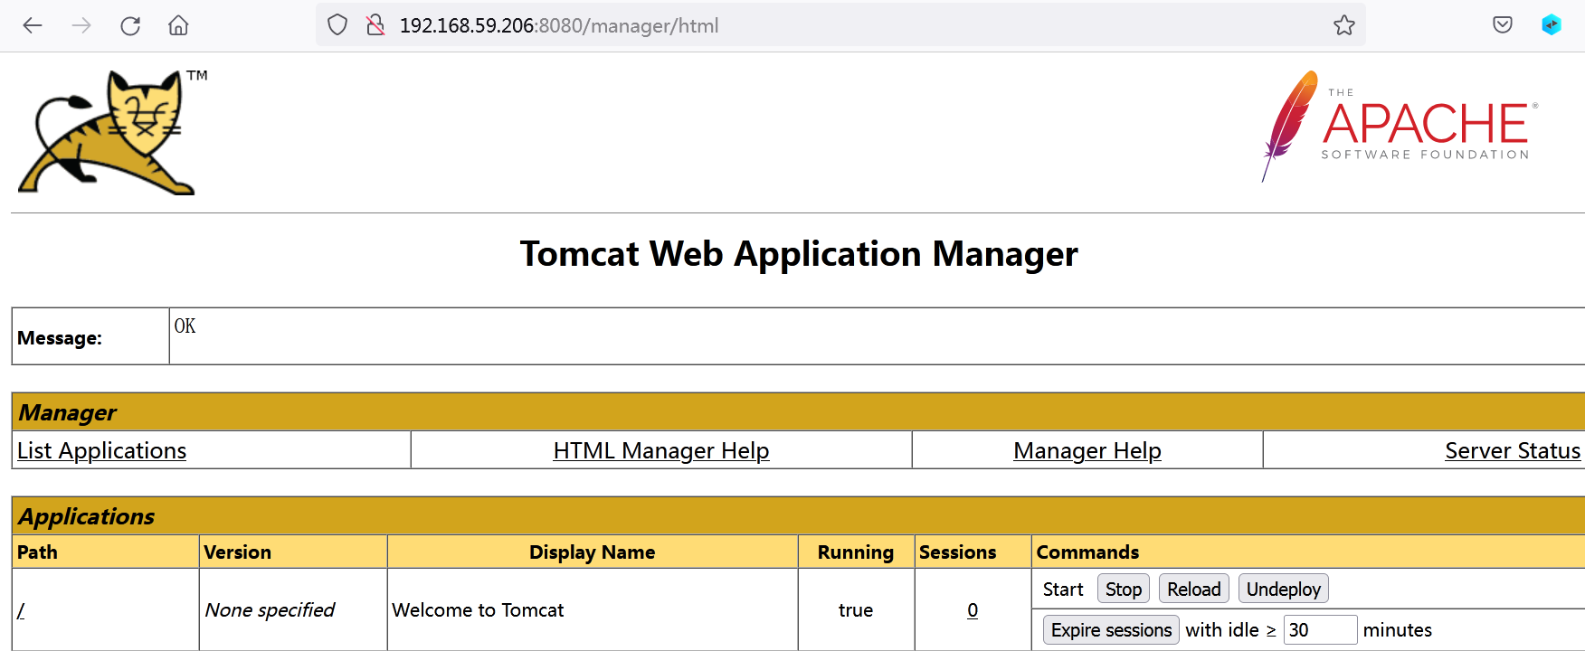
Task: Open the Pocket save icon
Action: pos(1503,25)
